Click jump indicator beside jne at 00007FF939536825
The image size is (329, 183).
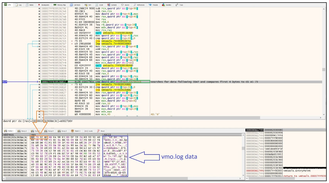[x=72, y=90]
